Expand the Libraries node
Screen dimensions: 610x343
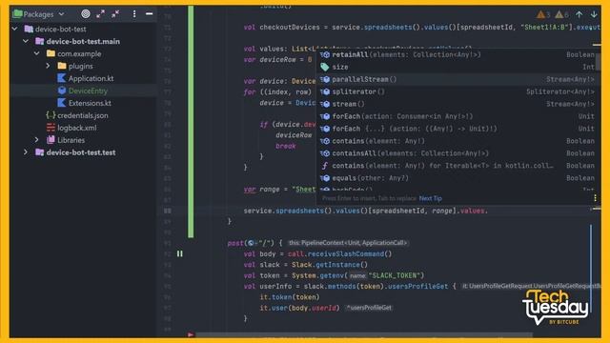pos(36,140)
